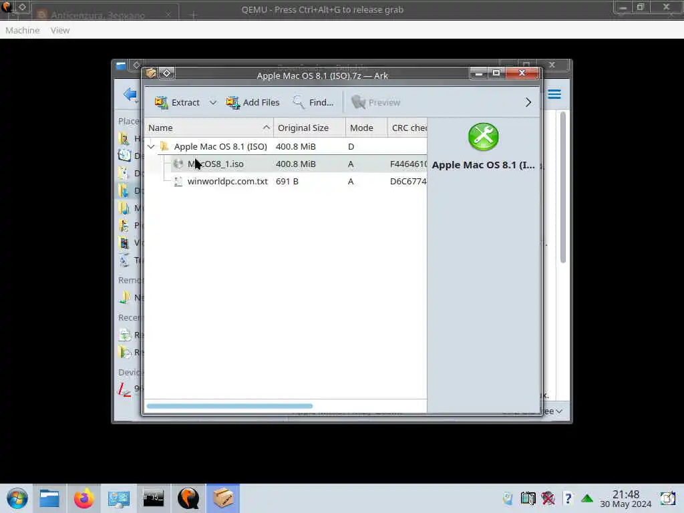Viewport: 684px width, 513px height.
Task: Click the Ark horizontal scrollbar
Action: (230, 406)
